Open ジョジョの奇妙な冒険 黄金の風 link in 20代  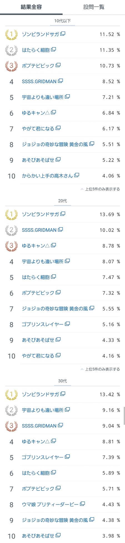tap(55, 308)
